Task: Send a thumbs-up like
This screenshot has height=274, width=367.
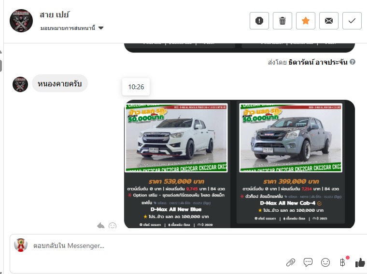Action: point(360,262)
